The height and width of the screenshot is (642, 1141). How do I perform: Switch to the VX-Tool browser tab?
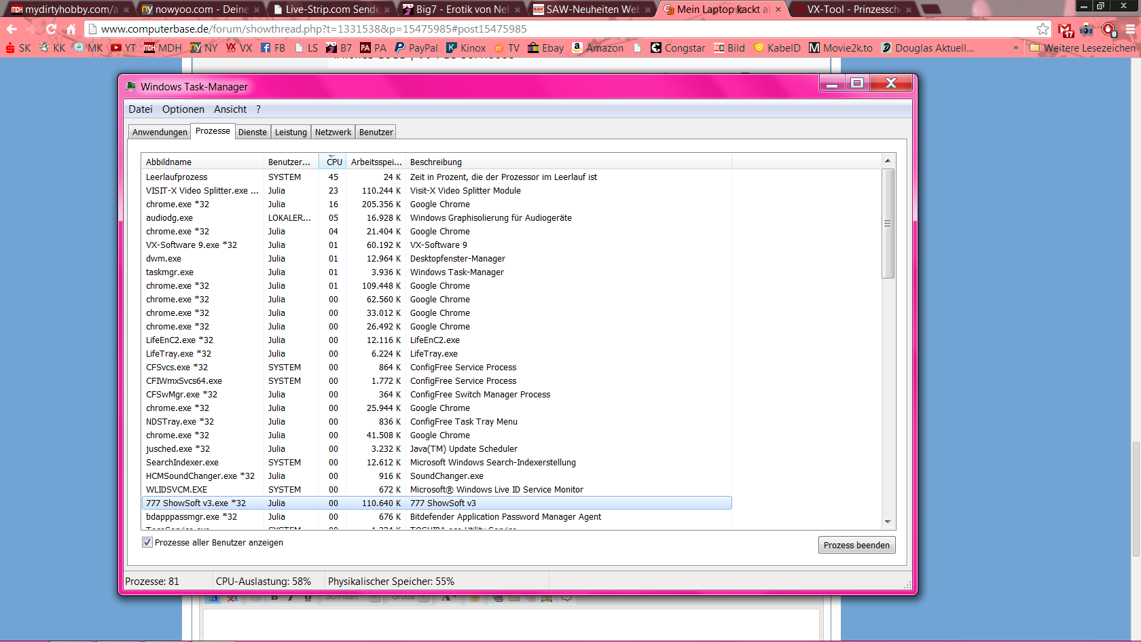[x=853, y=10]
